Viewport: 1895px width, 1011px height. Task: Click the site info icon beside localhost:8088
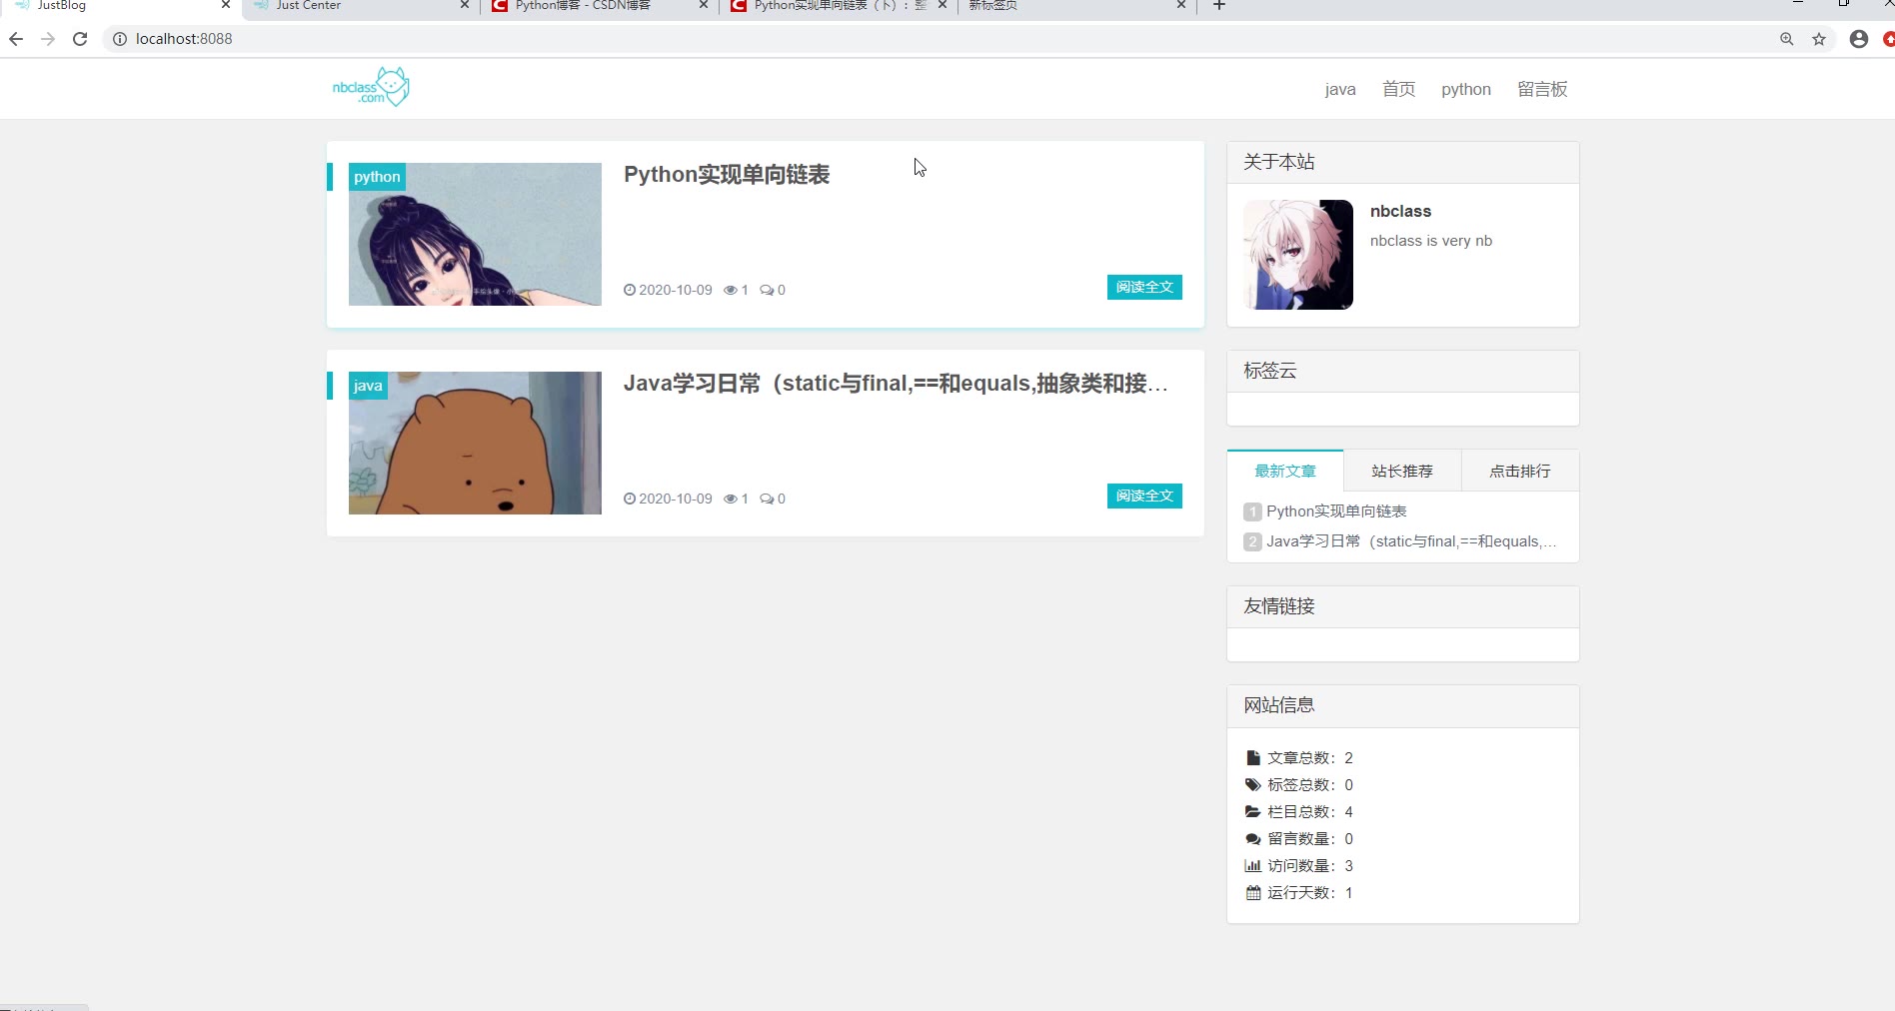(x=120, y=39)
